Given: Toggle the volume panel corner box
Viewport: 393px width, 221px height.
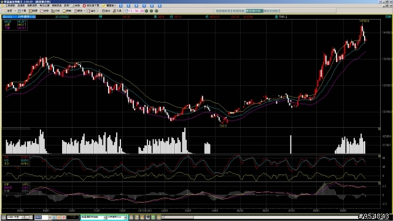Looking at the screenshot, I should [x=379, y=129].
